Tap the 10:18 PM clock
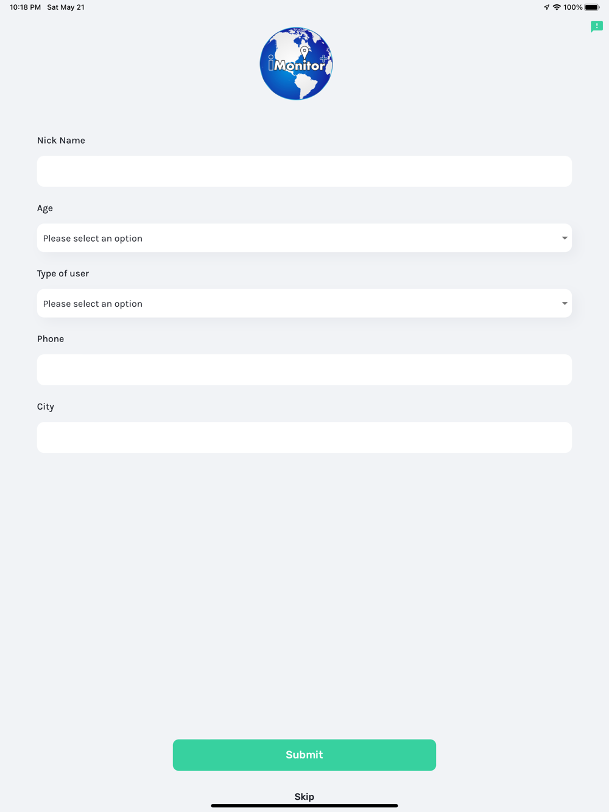Viewport: 609px width, 812px height. pos(25,7)
